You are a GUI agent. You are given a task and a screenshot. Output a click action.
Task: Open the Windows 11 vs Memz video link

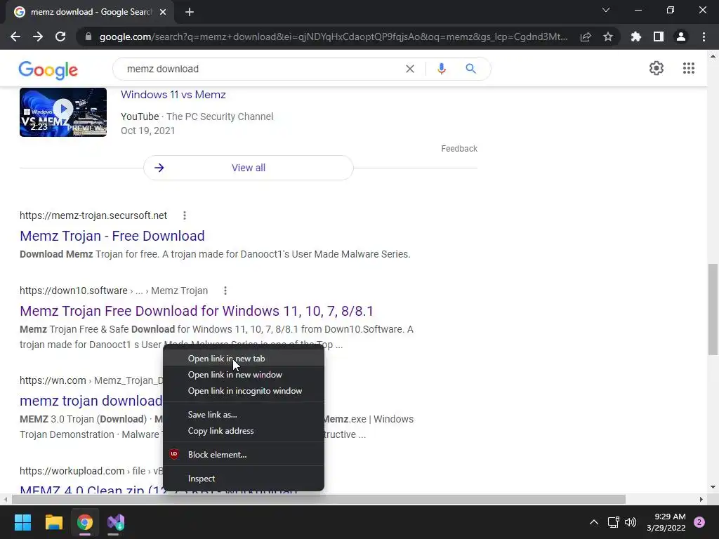[x=173, y=95]
